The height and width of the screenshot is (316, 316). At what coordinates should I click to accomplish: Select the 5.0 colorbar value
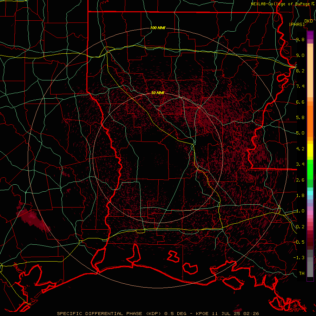pos(300,133)
